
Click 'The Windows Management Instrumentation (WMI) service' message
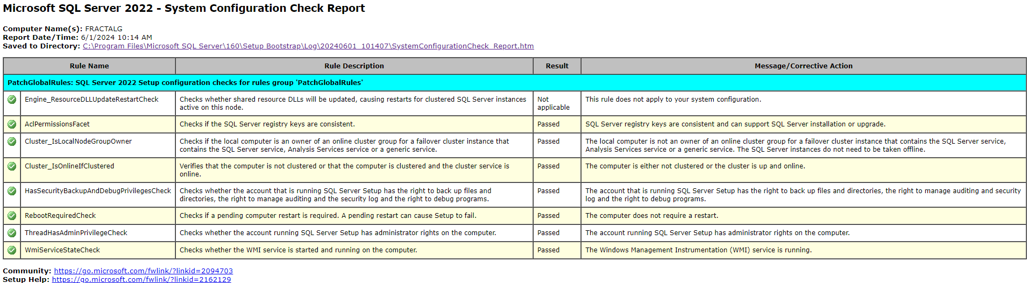point(699,250)
